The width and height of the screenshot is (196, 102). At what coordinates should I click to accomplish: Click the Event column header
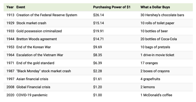[21, 7]
